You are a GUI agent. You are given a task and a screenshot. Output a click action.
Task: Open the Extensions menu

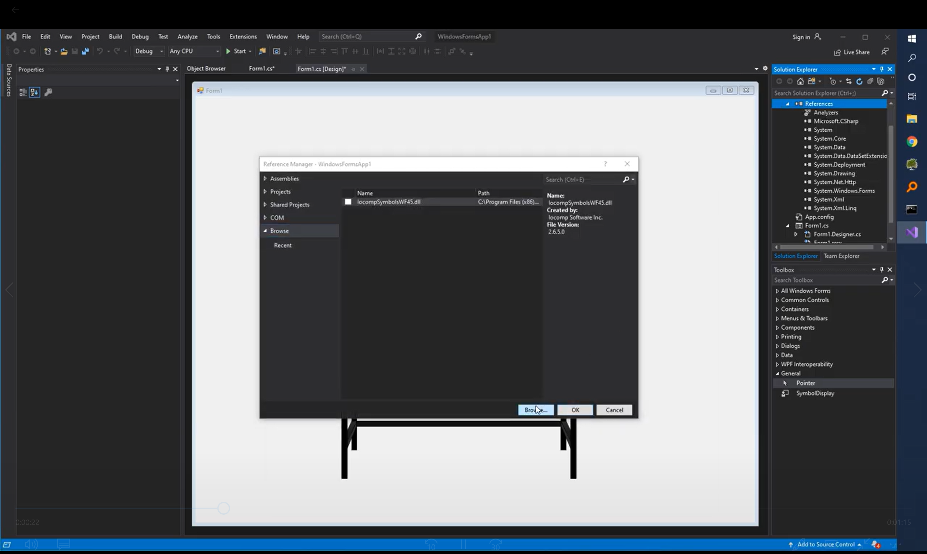tap(243, 37)
